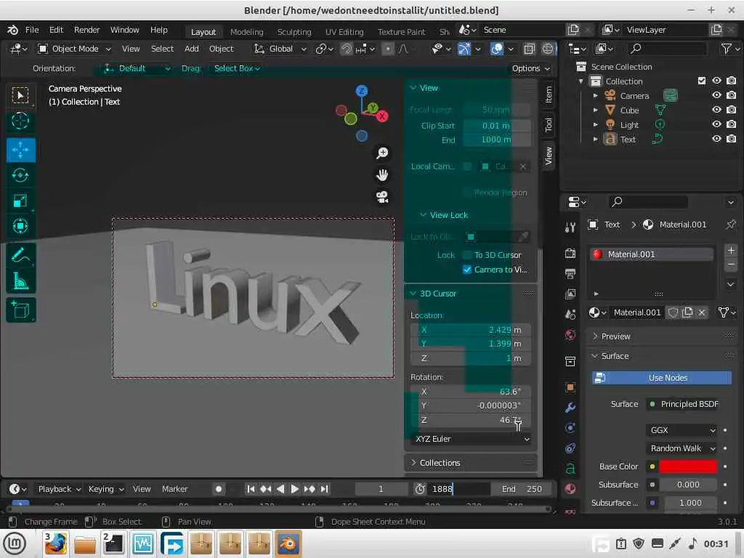The height and width of the screenshot is (558, 744).
Task: Select the Add Cube tool
Action: coord(20,310)
